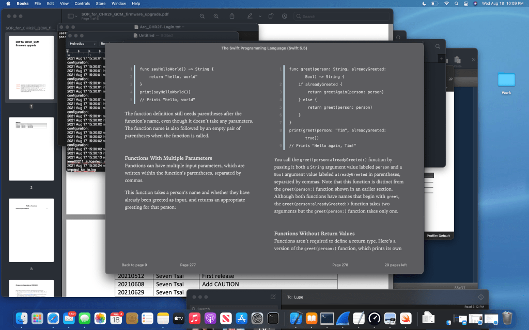529x330 pixels.
Task: Click the compose new message icon
Action: pos(273,297)
